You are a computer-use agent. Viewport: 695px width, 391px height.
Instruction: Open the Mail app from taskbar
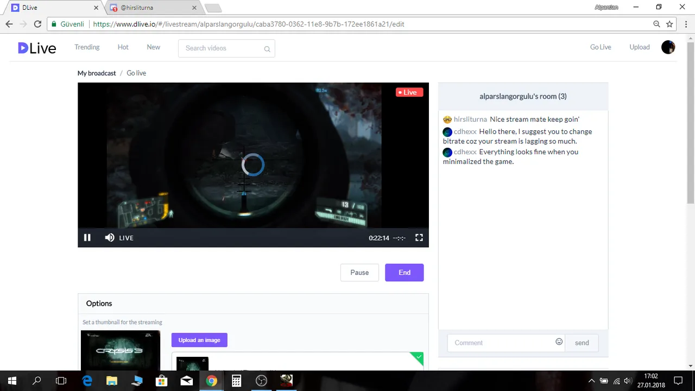click(x=186, y=381)
